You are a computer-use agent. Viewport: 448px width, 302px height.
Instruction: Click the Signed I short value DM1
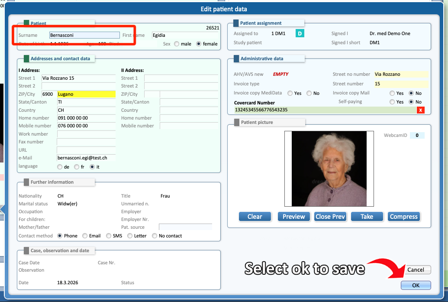click(x=374, y=42)
